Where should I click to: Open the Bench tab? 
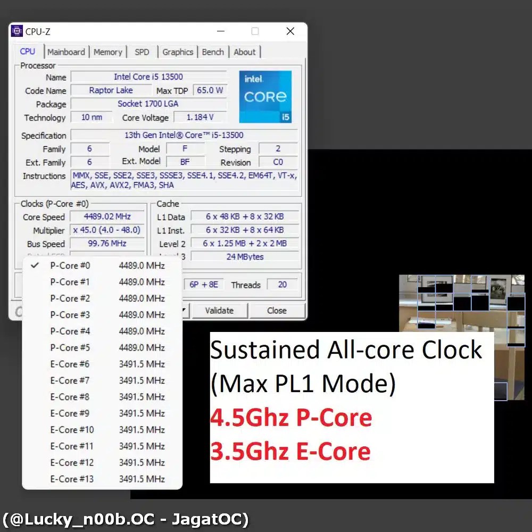[x=213, y=52]
